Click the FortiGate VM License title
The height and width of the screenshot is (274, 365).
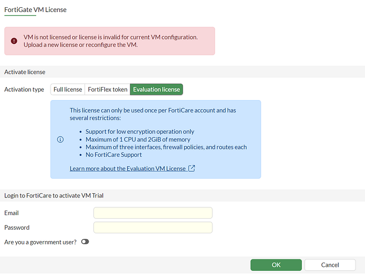[x=35, y=10]
